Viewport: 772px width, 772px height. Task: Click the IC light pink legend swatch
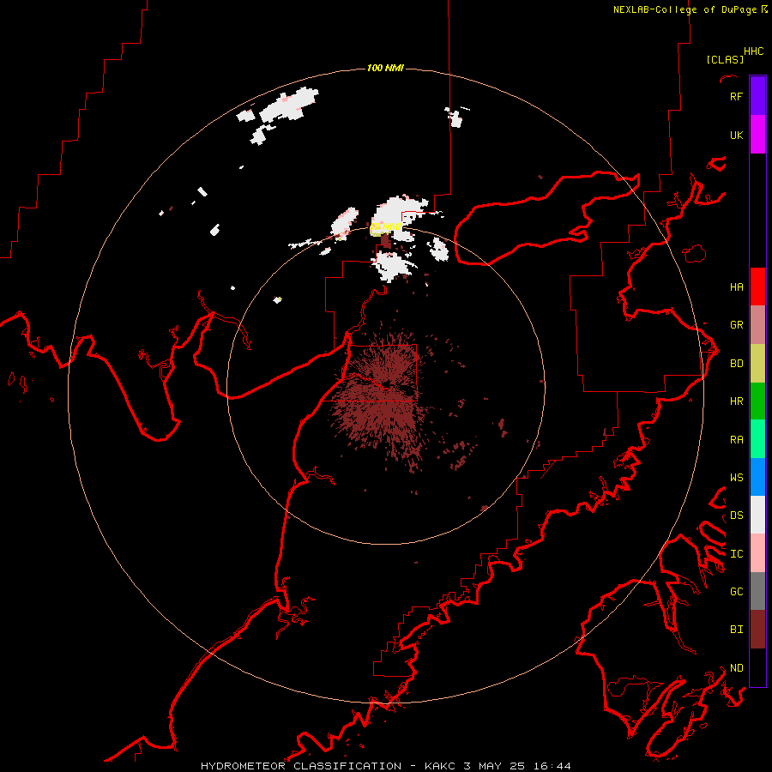757,553
